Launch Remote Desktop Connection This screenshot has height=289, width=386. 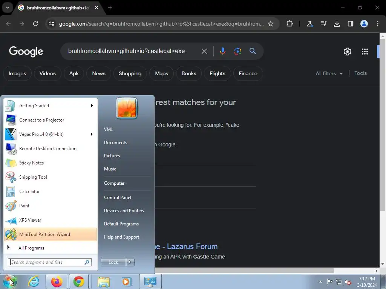click(51, 148)
